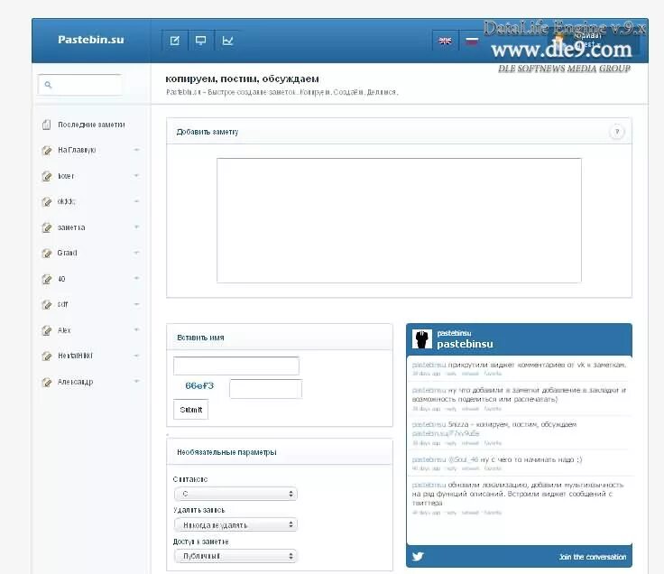
Task: Expand the arrow next to На Главную
Action: pos(136,150)
